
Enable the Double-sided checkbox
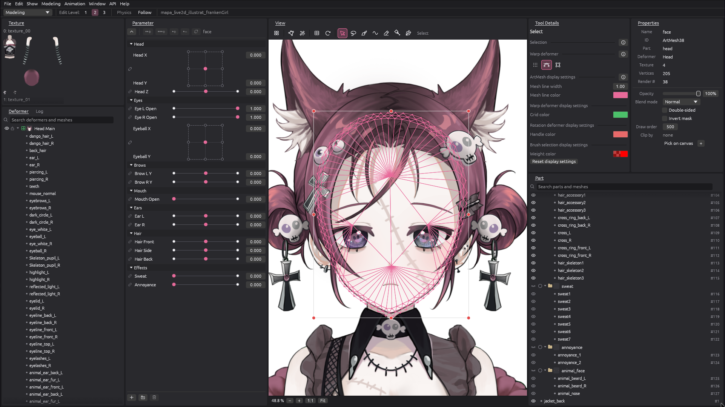665,110
